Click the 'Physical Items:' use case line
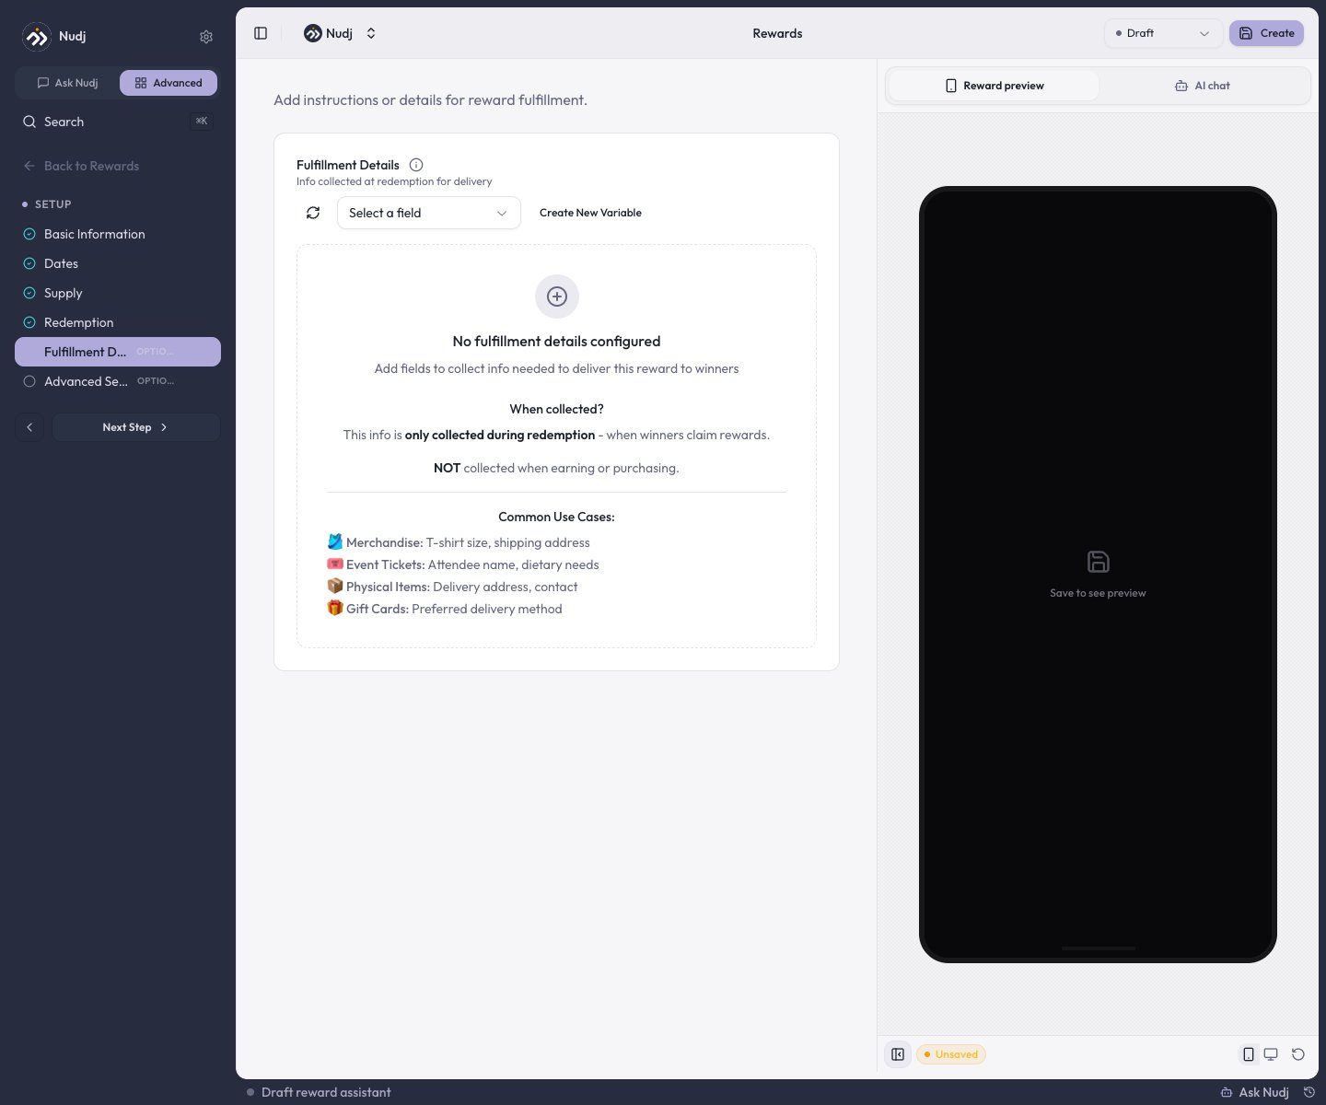1326x1105 pixels. tap(452, 587)
